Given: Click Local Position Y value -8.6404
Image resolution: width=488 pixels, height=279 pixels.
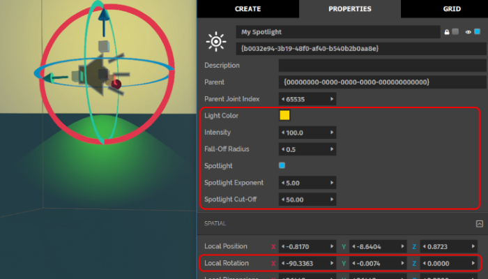Looking at the screenshot, I should (369, 247).
